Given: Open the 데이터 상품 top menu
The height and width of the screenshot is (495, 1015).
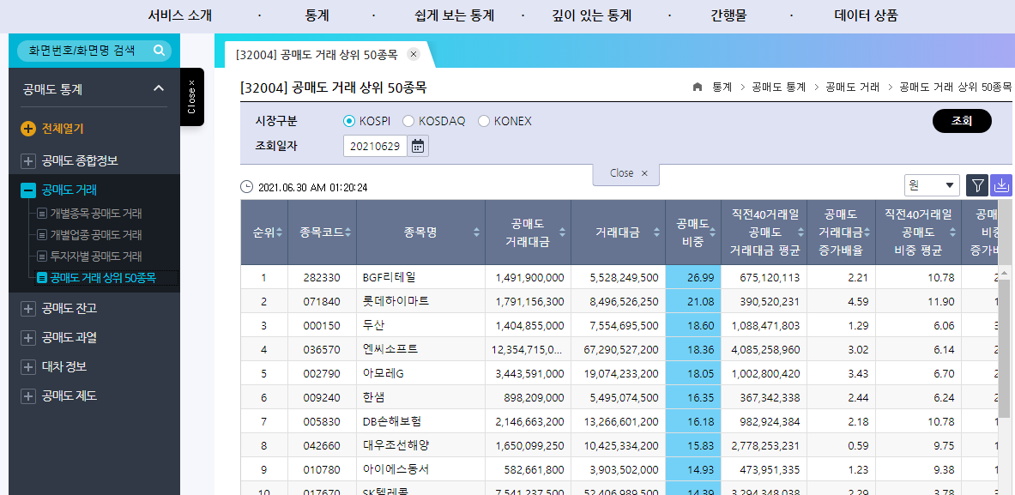Looking at the screenshot, I should click(866, 15).
